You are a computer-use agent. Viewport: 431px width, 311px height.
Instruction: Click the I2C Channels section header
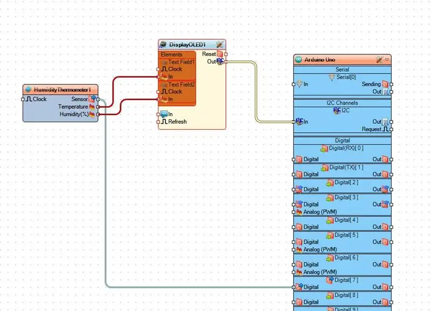coord(342,103)
